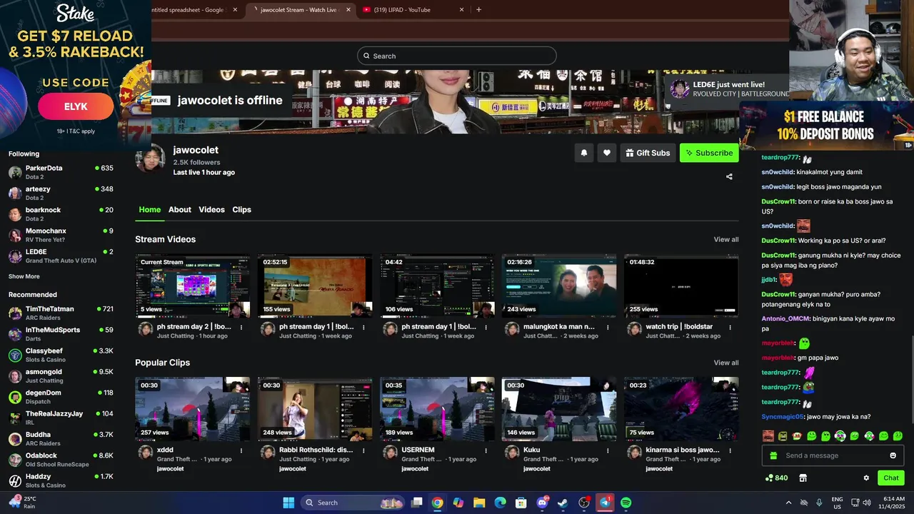This screenshot has height=514, width=914.
Task: Open Spotify from the taskbar
Action: [626, 503]
